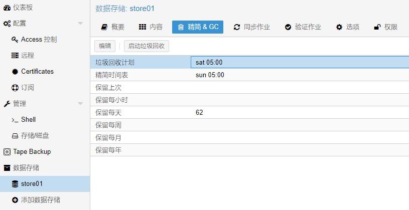
Task: Click the Tape Backup icon
Action: click(7, 152)
